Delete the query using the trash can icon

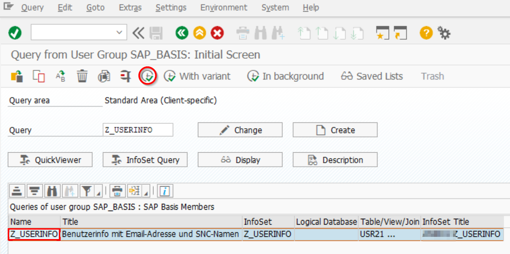click(x=82, y=76)
